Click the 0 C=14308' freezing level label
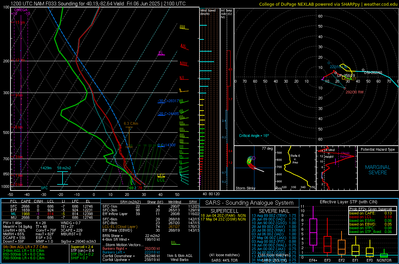 pyautogui.click(x=166, y=145)
